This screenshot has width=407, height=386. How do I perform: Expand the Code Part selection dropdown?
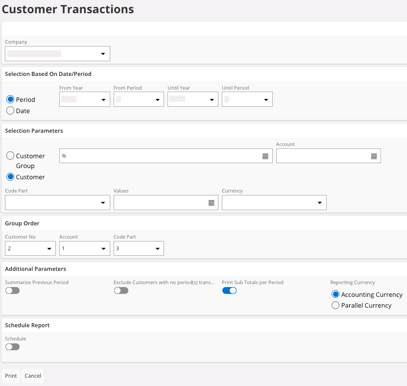(x=57, y=203)
